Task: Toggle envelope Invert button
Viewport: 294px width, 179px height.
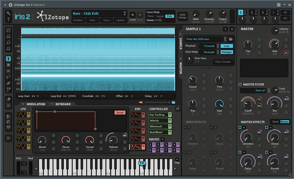Action: click(x=120, y=113)
